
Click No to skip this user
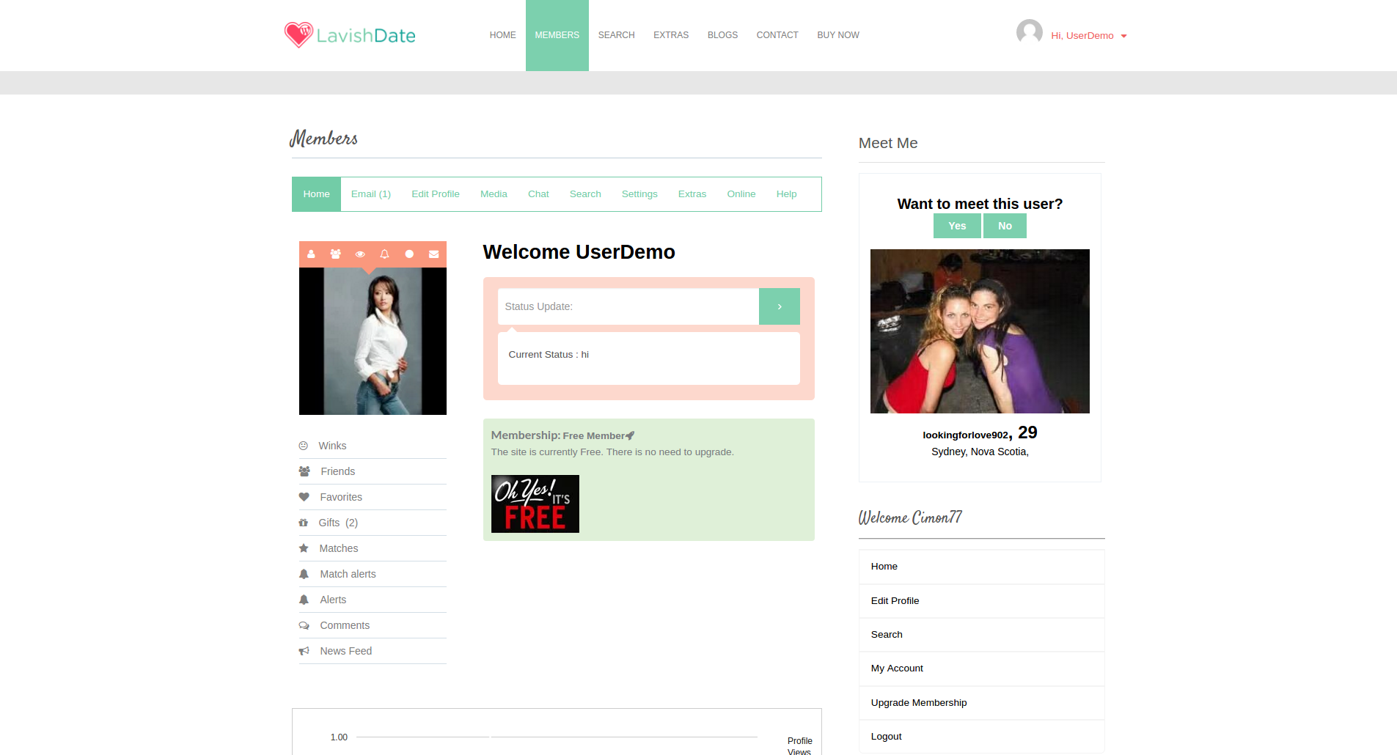click(x=1005, y=226)
